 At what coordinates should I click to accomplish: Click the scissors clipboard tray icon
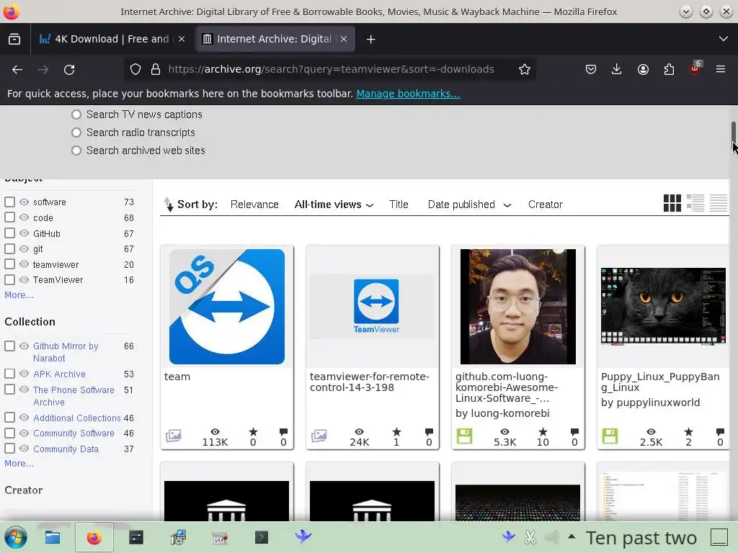click(x=530, y=537)
